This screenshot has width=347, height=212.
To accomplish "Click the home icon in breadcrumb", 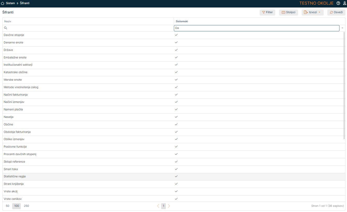I will click(x=3, y=3).
